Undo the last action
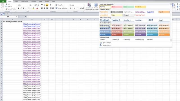 click(x=4, y=14)
